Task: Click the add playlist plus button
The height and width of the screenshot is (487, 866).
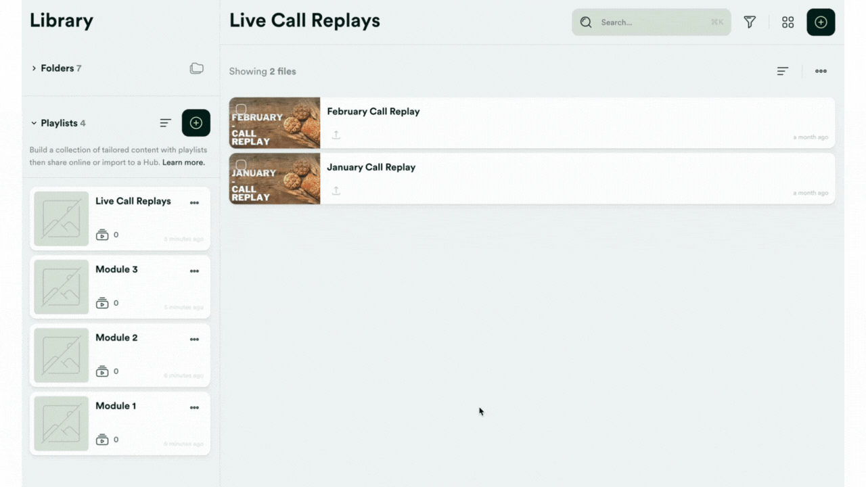Action: (196, 123)
